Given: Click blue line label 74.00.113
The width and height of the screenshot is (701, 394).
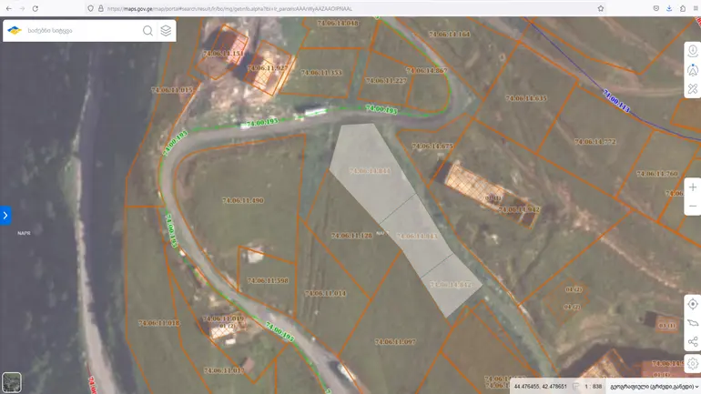Looking at the screenshot, I should pyautogui.click(x=616, y=101).
